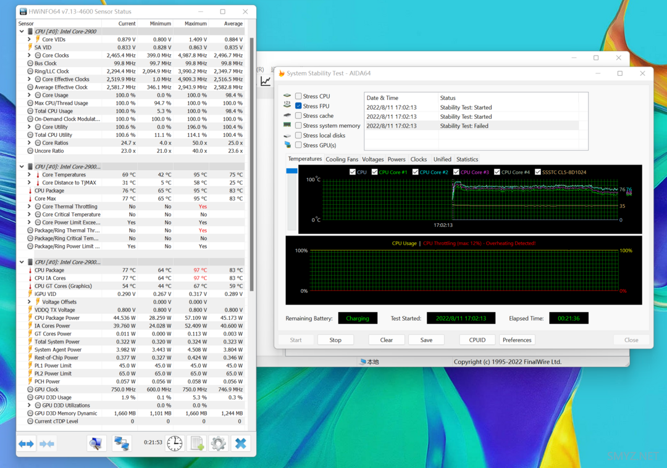667x468 pixels.
Task: Click the RAM icon beside Stress system memory
Action: click(288, 125)
